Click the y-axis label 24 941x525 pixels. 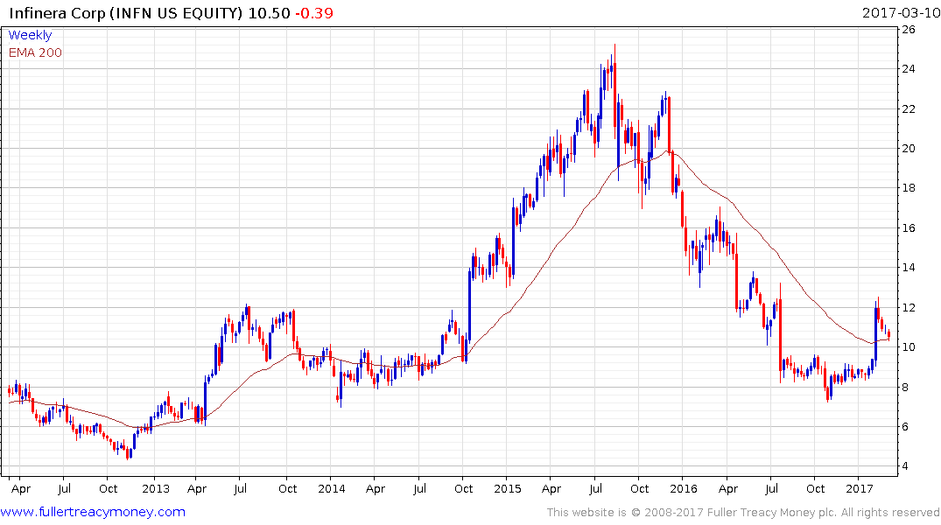[909, 69]
